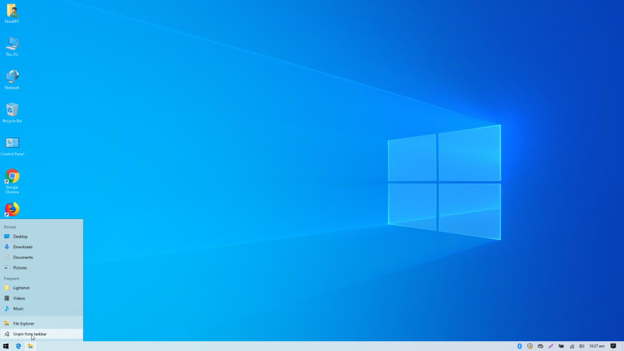Open Music from the frequent list

pos(41,308)
